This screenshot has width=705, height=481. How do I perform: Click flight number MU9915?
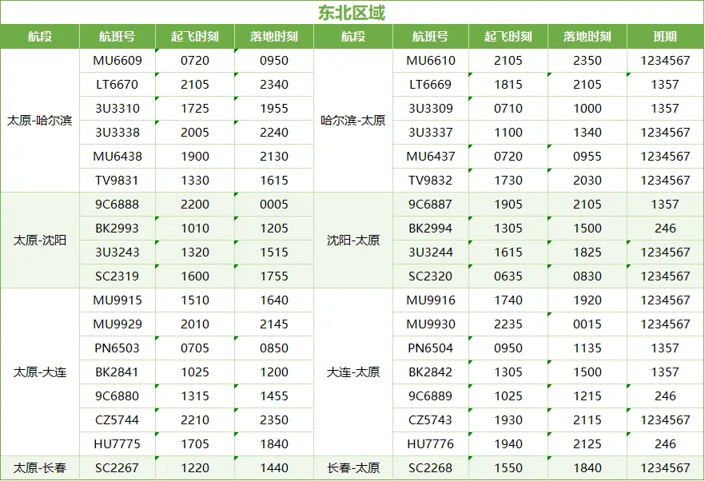[117, 300]
